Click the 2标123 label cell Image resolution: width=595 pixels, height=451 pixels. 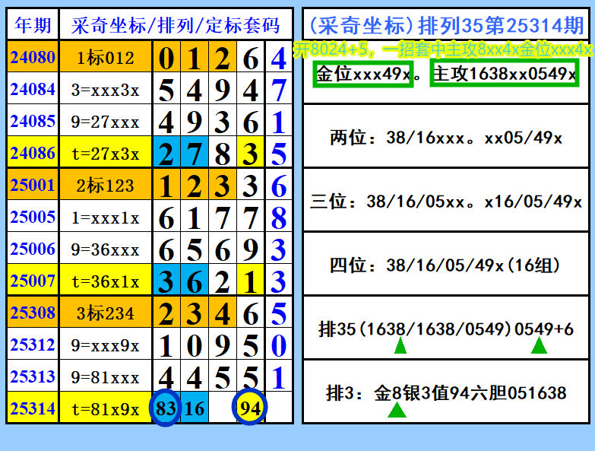(x=106, y=186)
